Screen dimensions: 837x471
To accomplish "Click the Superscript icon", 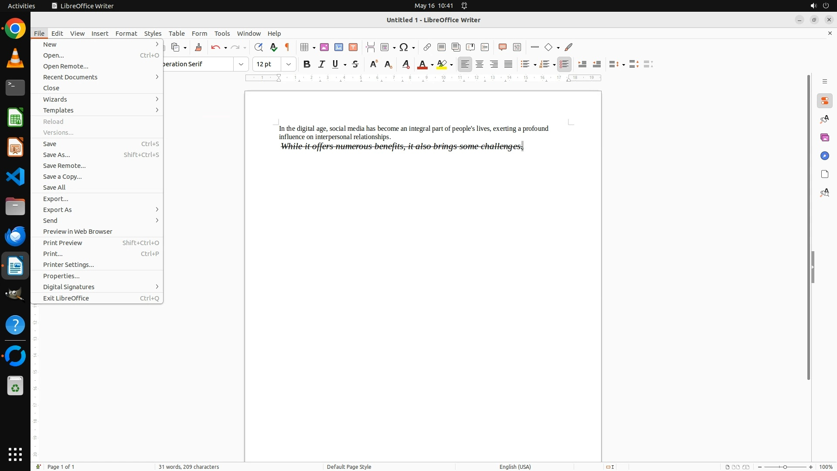I will pos(374,64).
